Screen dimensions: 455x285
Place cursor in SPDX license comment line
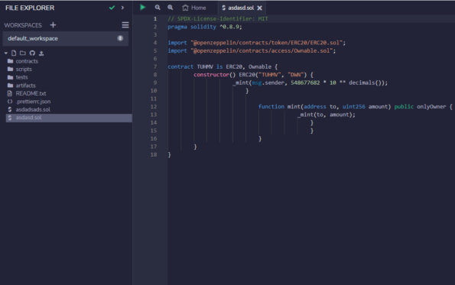(218, 19)
